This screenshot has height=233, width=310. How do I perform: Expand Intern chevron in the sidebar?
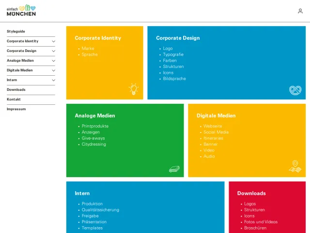click(53, 80)
